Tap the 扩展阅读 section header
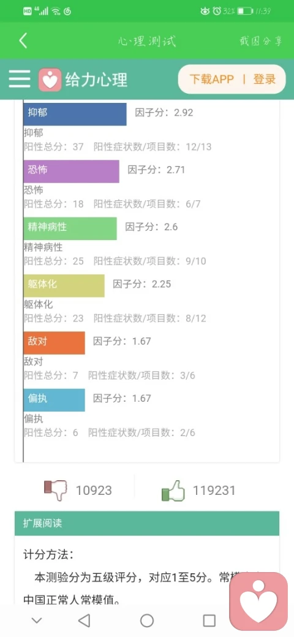This screenshot has height=637, width=294. (147, 523)
